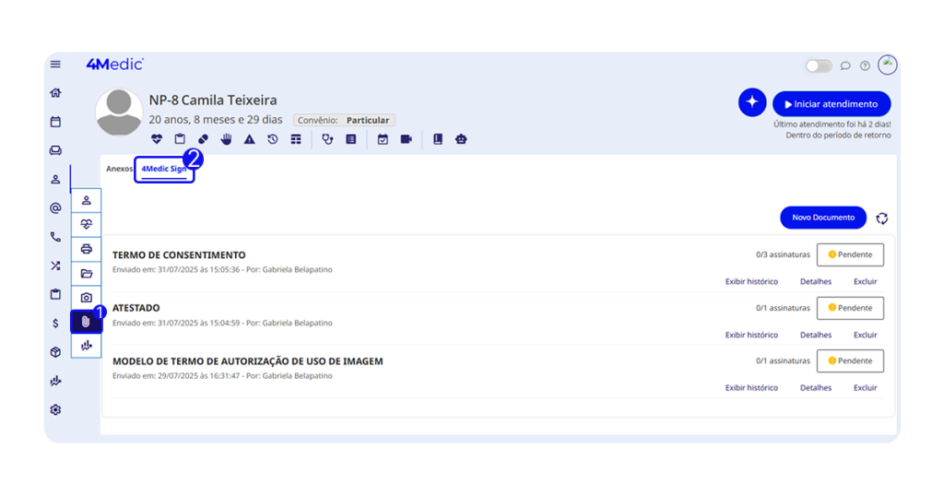This screenshot has width=944, height=496.
Task: Open user profile avatar in header
Action: pos(888,65)
